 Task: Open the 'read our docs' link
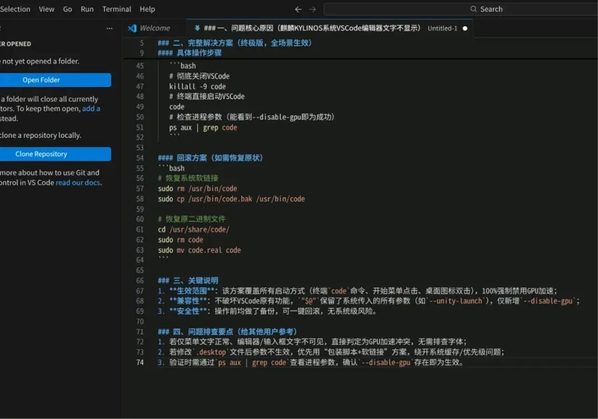pos(78,183)
